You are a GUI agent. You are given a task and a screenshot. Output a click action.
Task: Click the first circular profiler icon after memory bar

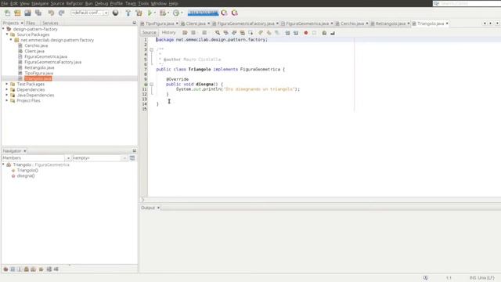225,13
